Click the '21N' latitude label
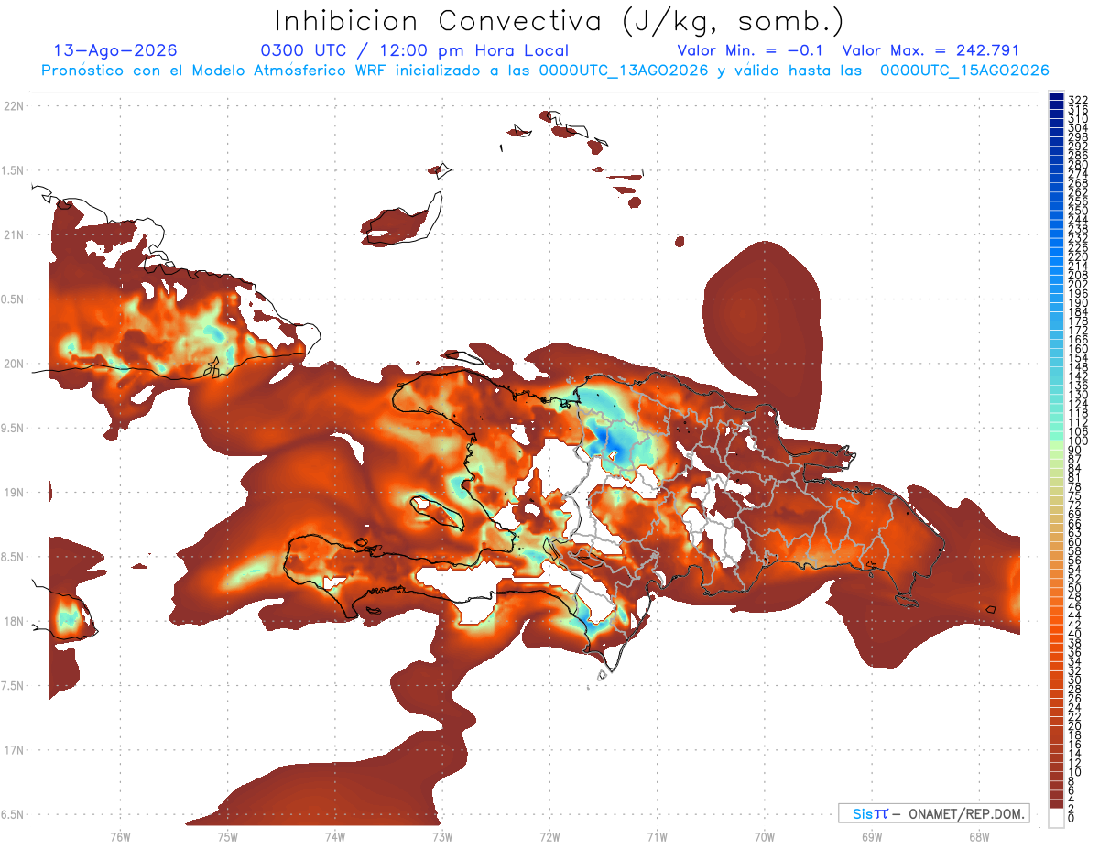Image resolution: width=1099 pixels, height=849 pixels. (x=14, y=234)
